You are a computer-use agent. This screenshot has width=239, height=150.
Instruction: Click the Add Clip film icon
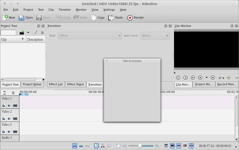coord(22,33)
